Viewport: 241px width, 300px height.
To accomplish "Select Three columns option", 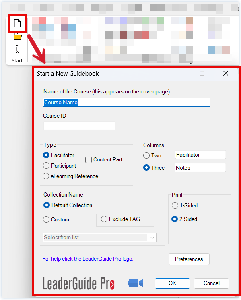I will (146, 168).
